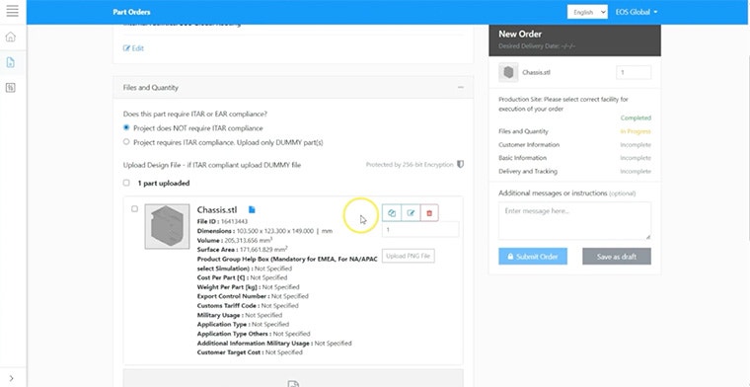
Task: Open the hamburger menu
Action: pos(13,11)
